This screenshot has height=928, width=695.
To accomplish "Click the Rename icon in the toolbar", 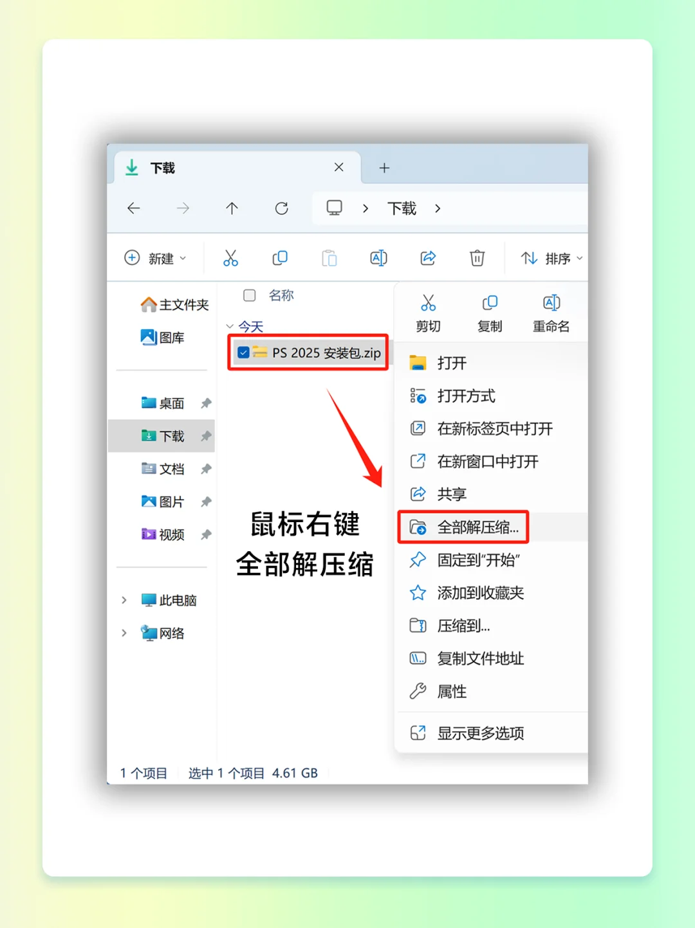I will 378,258.
